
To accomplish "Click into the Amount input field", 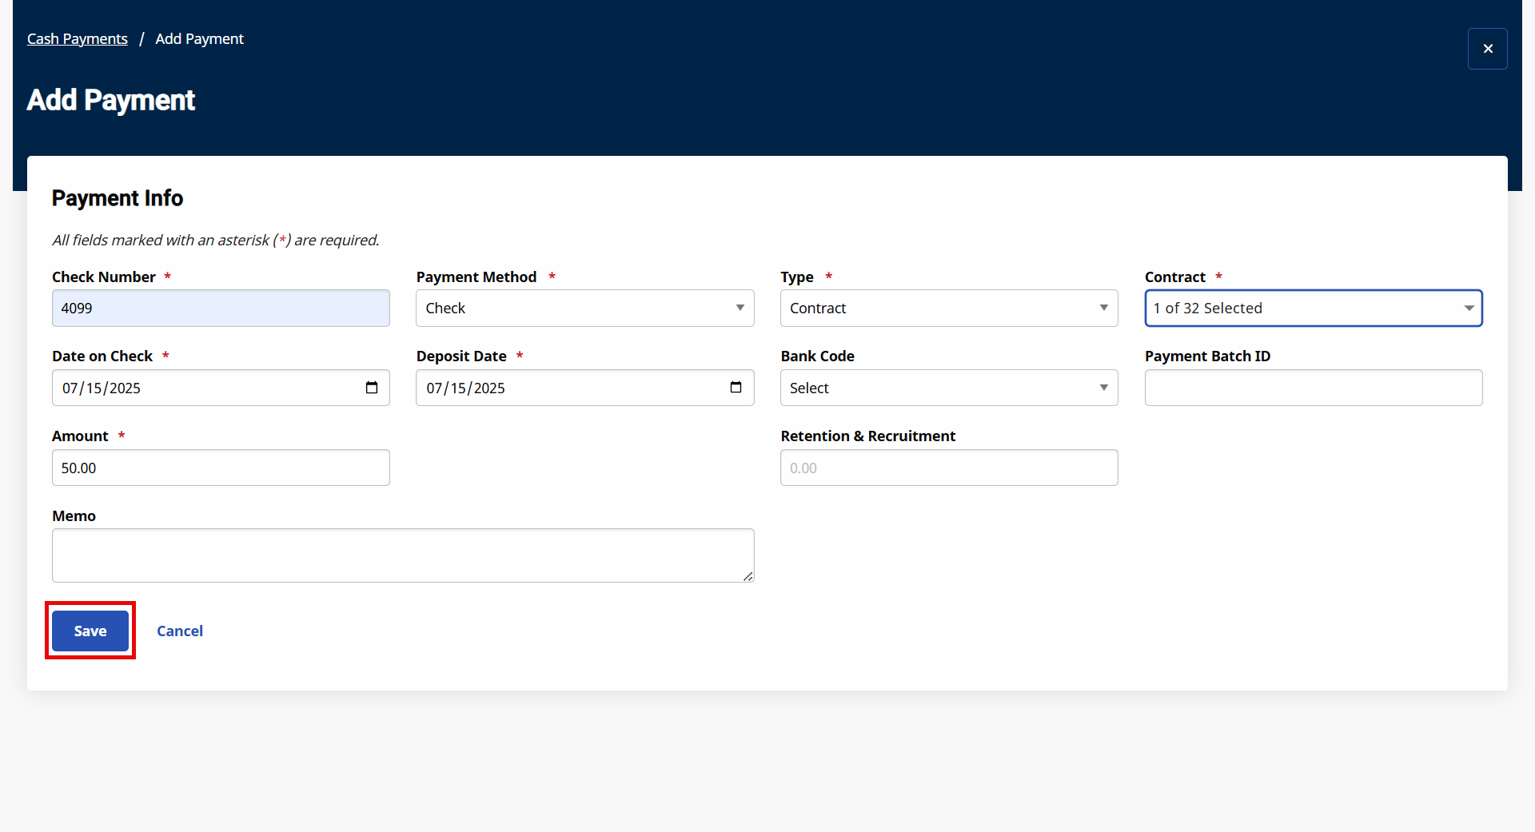I will (x=221, y=468).
